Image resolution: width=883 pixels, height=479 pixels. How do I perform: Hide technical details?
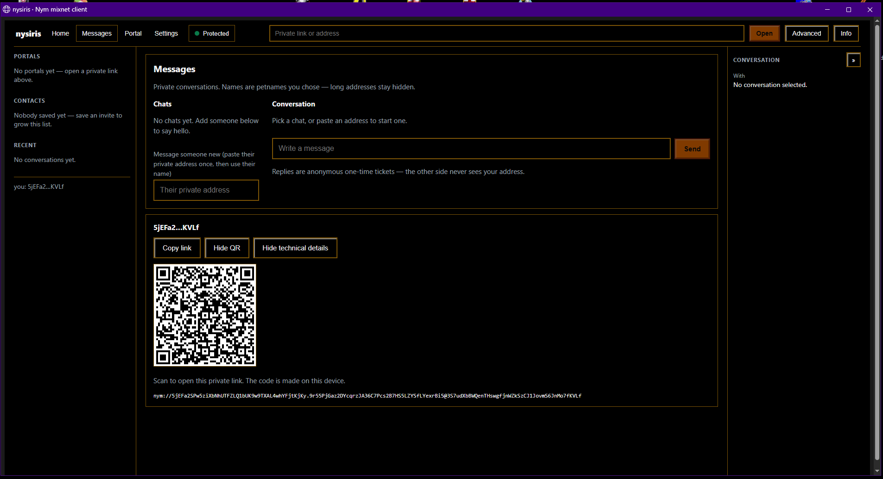point(295,248)
